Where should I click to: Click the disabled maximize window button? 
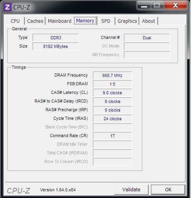157,5
